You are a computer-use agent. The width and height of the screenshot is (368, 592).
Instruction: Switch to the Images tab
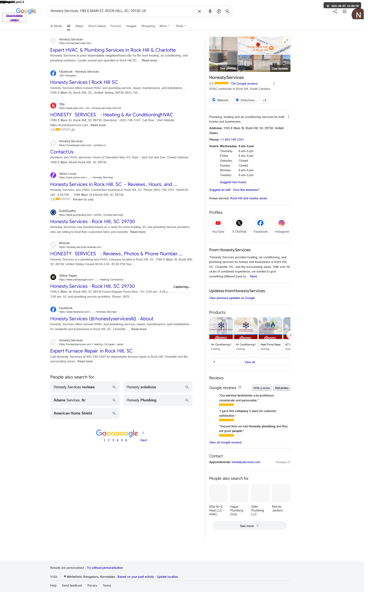coord(131,26)
